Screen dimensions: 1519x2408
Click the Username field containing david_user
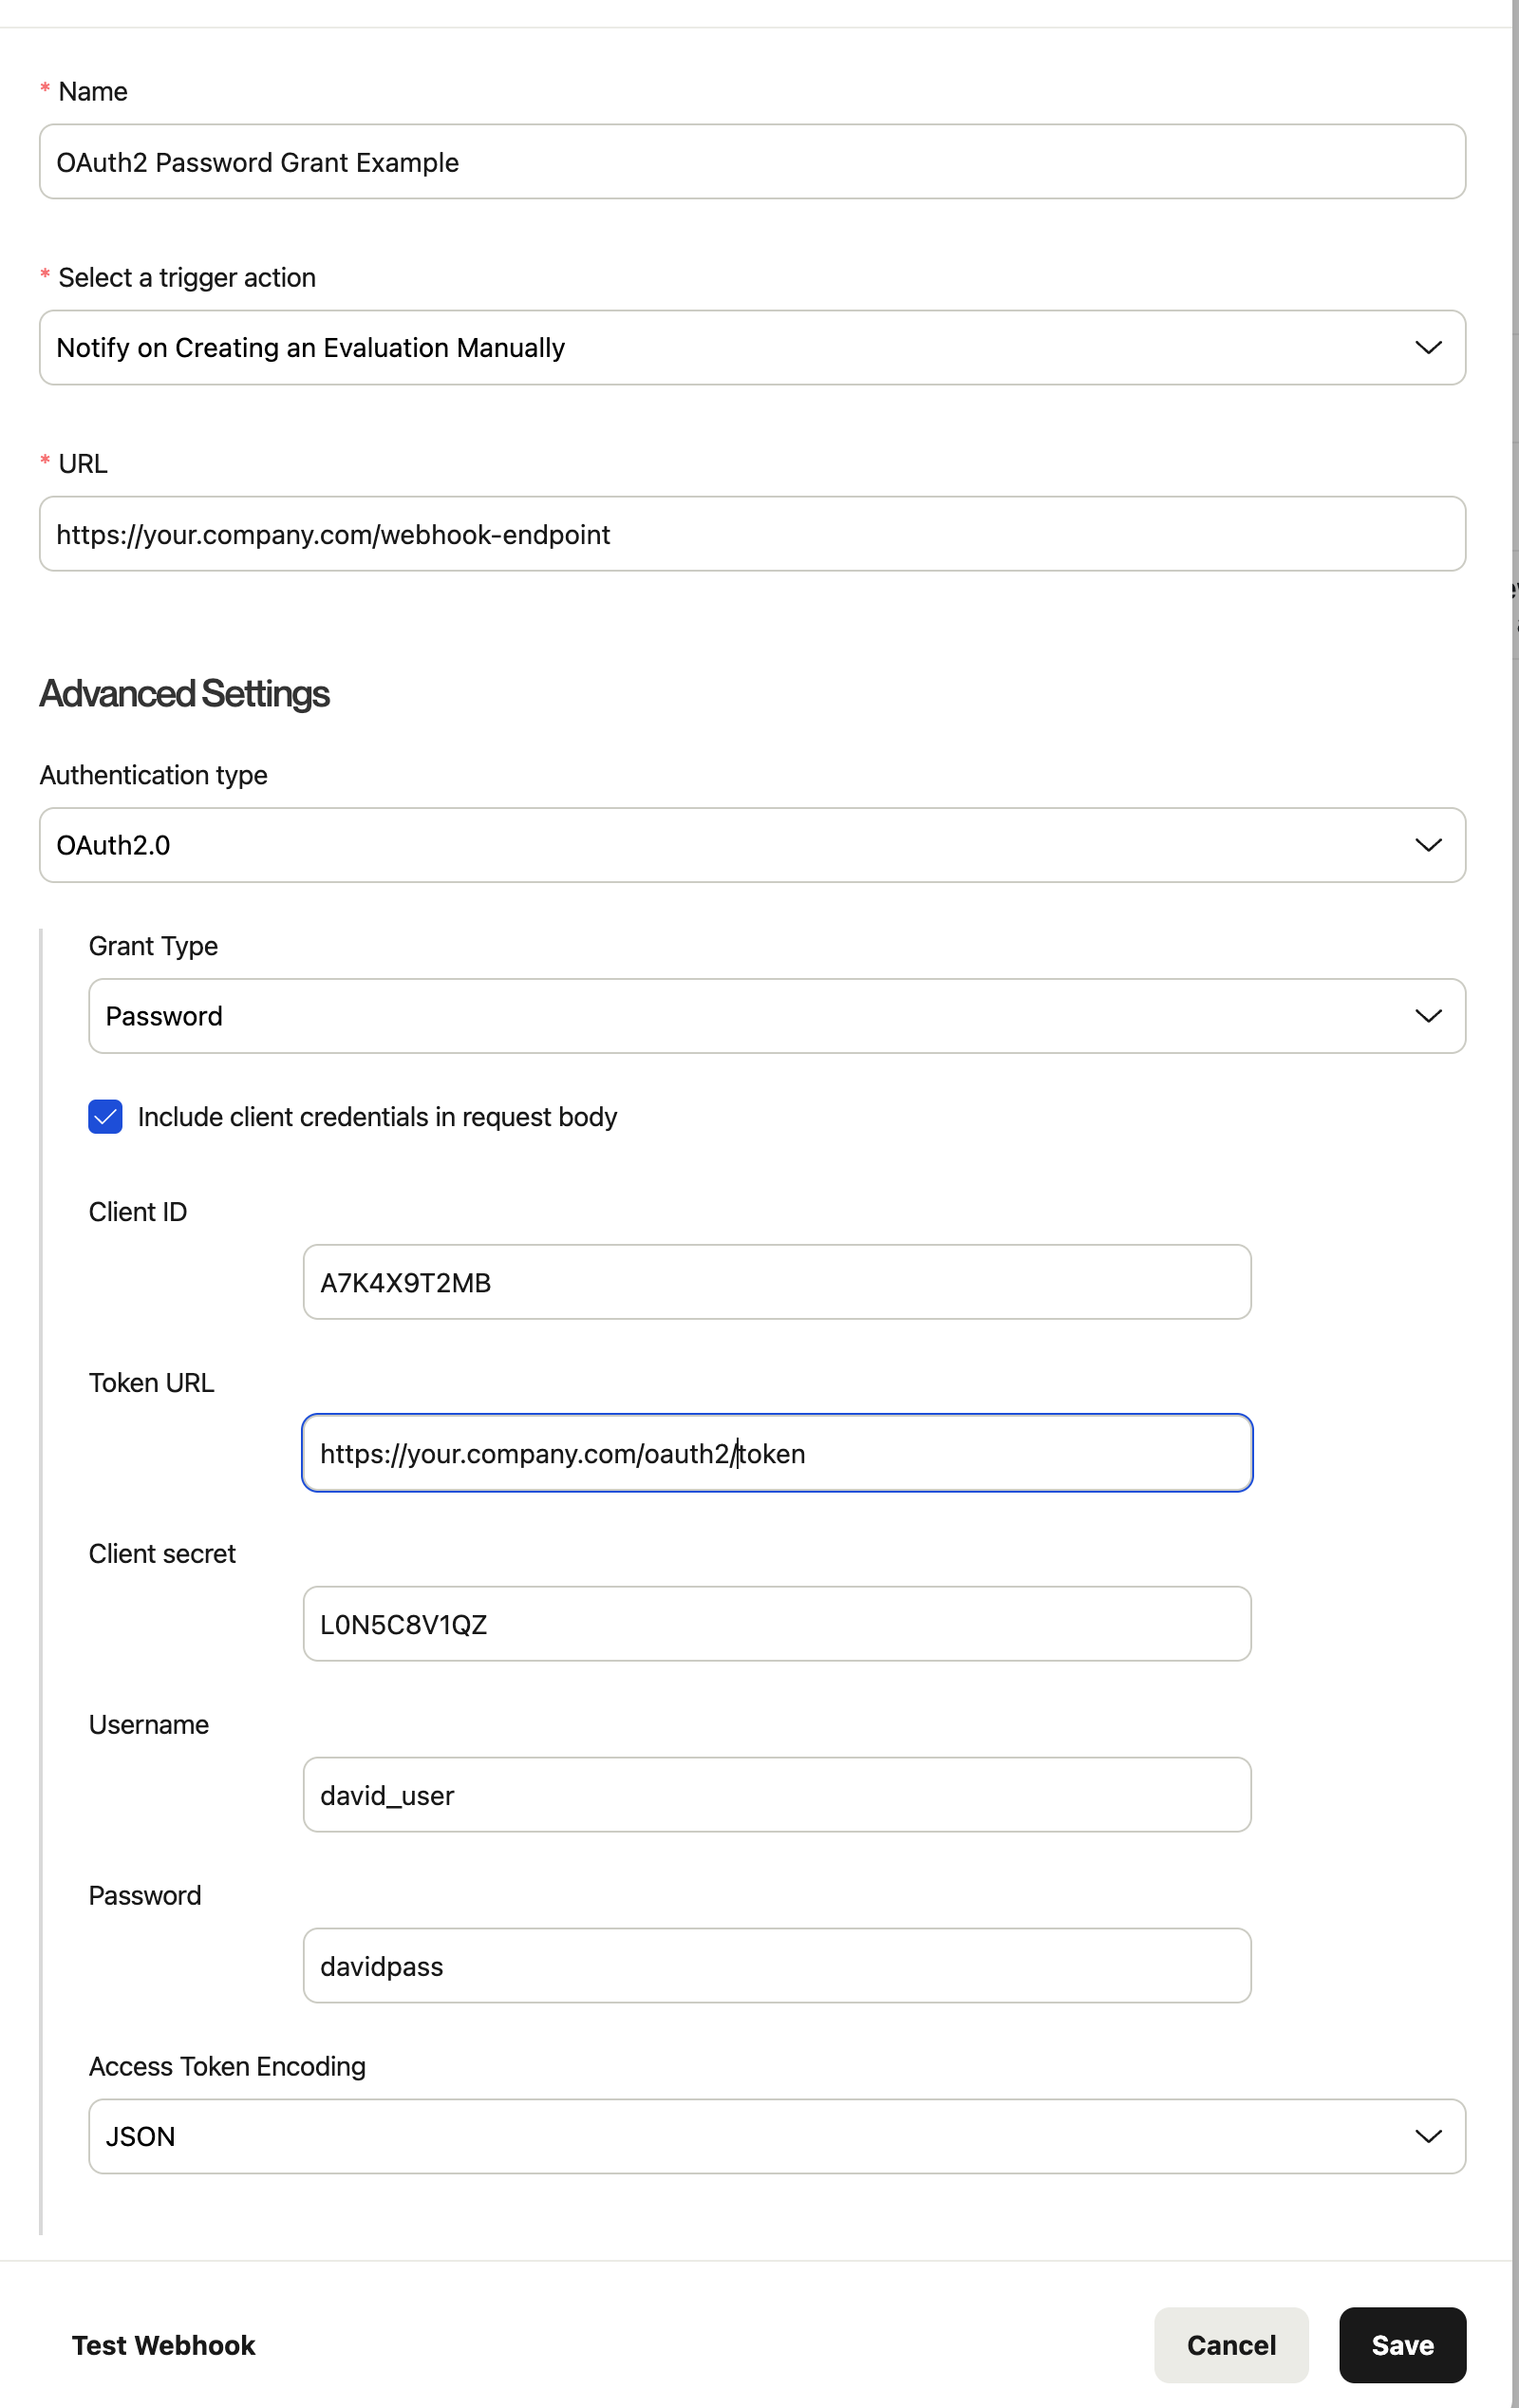[776, 1795]
